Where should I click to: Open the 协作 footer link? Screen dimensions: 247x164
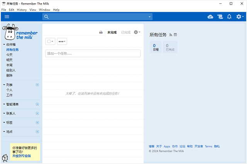175,146
